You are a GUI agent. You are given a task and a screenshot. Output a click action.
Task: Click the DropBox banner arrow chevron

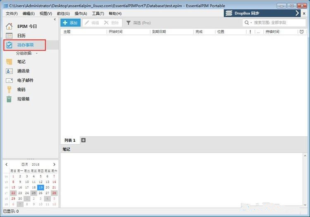[x=297, y=13]
